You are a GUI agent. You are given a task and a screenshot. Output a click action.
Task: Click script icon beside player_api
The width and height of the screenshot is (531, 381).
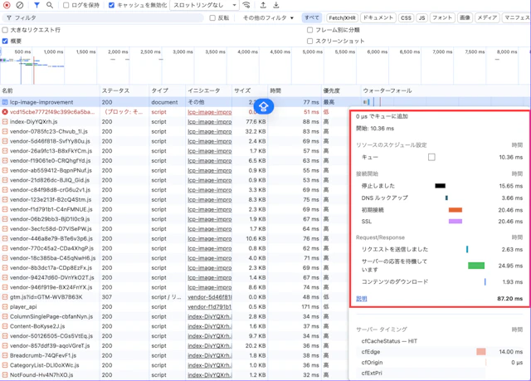[x=5, y=307]
